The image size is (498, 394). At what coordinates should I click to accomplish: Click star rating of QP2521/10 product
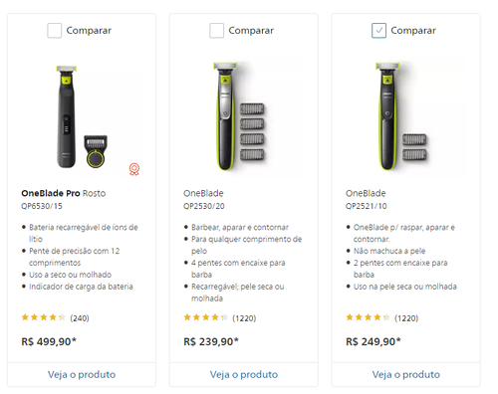pyautogui.click(x=368, y=317)
